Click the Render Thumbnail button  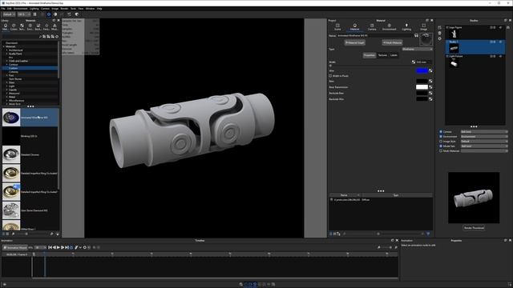[x=474, y=228]
